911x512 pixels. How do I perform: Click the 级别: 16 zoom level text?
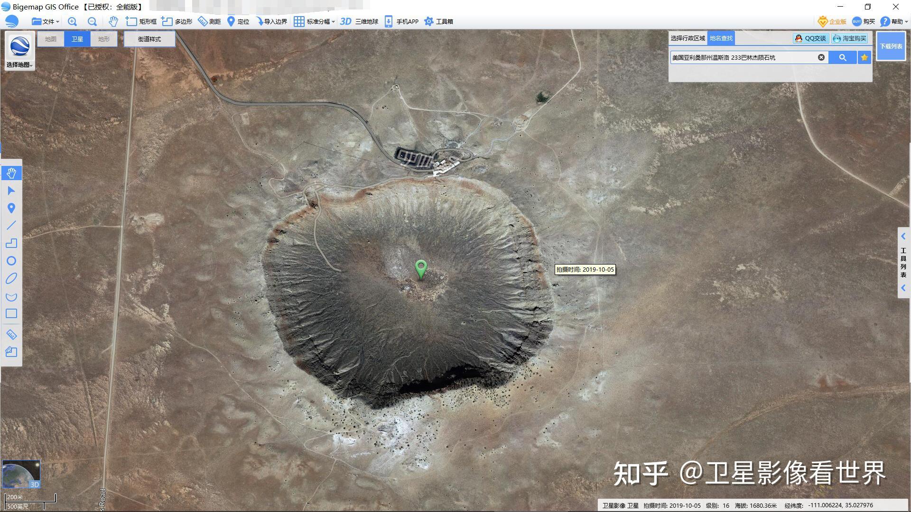point(717,505)
